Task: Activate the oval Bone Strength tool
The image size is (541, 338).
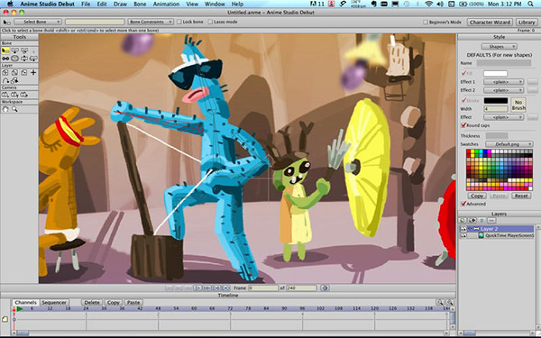Action: click(14, 59)
